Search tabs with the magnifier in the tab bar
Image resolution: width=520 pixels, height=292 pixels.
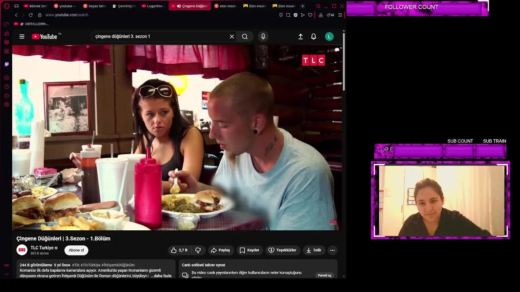[318, 6]
